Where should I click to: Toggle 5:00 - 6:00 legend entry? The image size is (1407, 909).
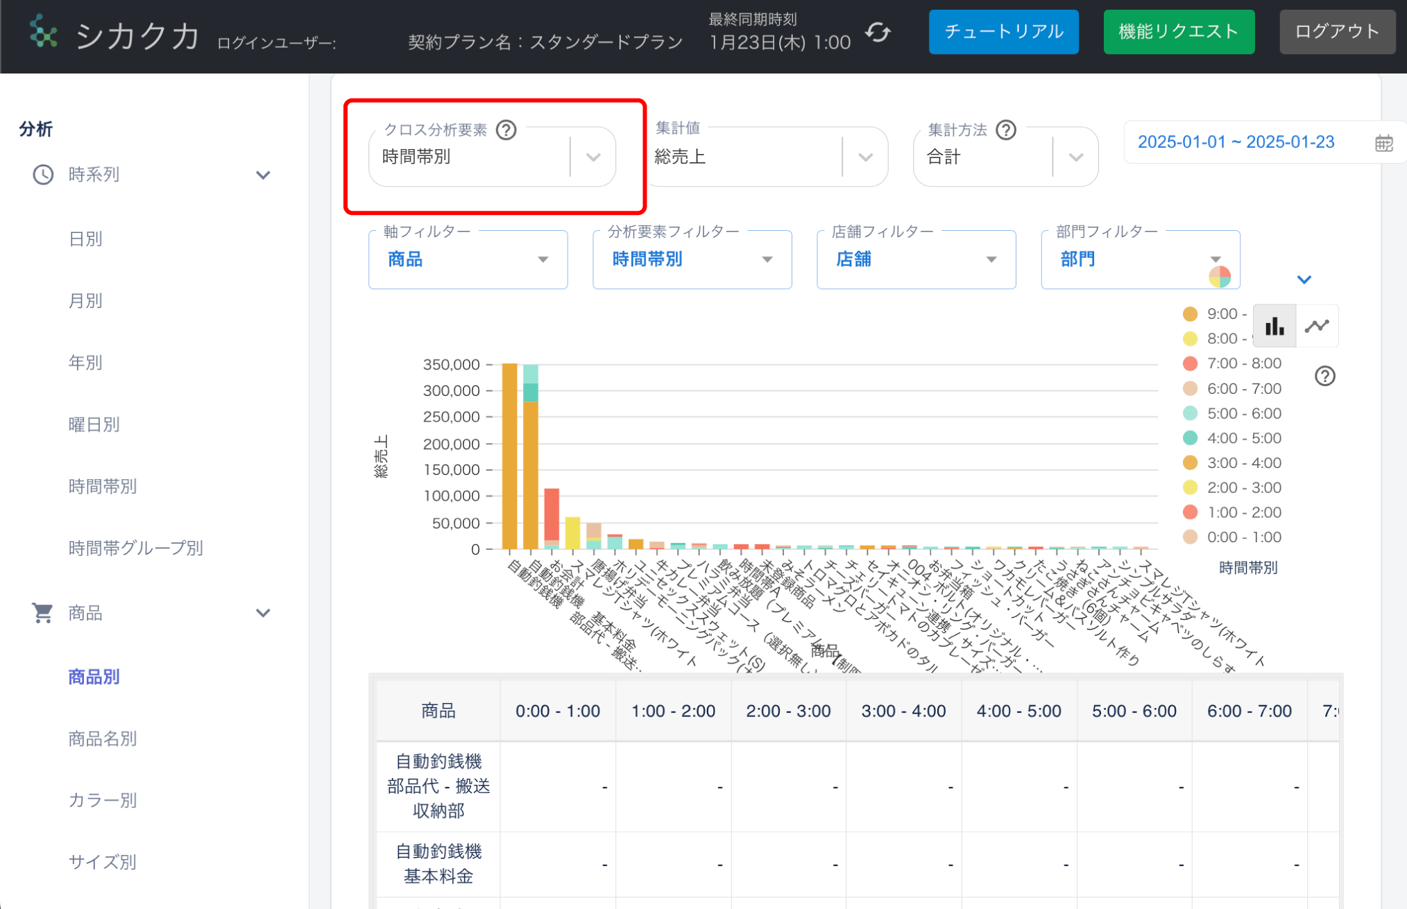point(1232,413)
